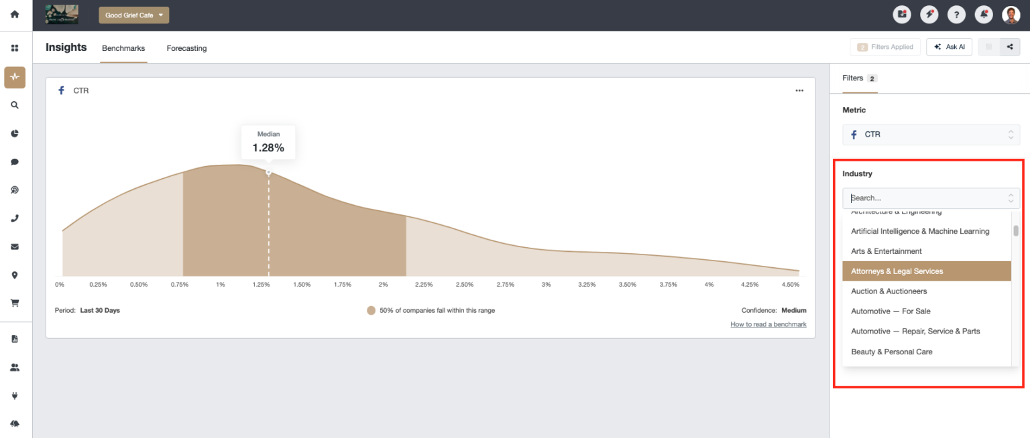
Task: Open the pie chart reports icon
Action: pyautogui.click(x=15, y=133)
